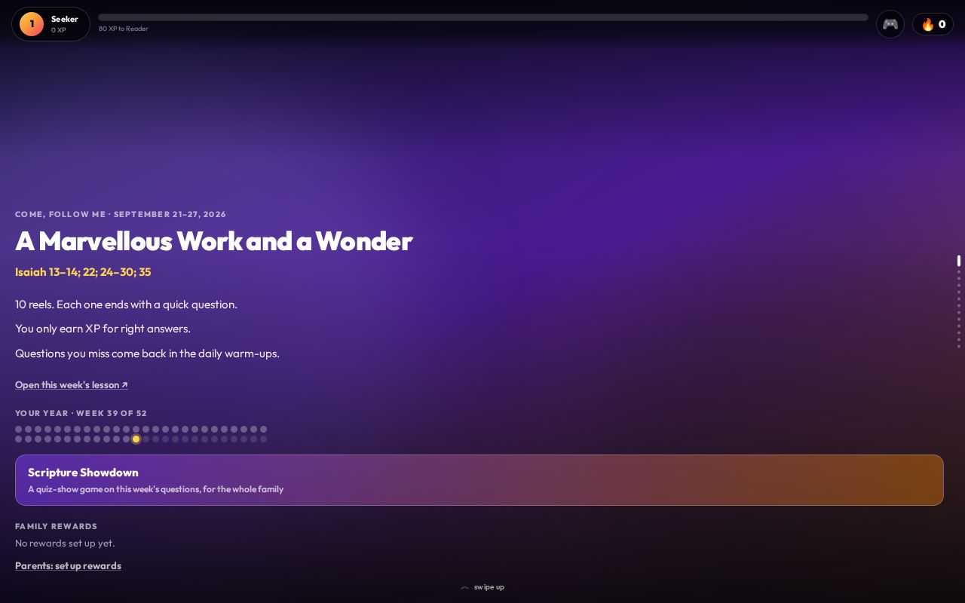Image resolution: width=965 pixels, height=603 pixels.
Task: Click the active reel indicator on the right edge
Action: (x=959, y=261)
